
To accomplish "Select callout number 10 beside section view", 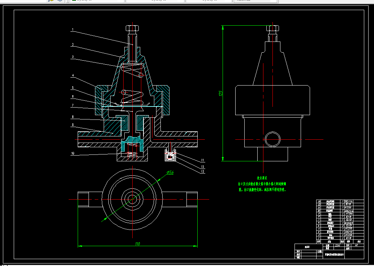I will pos(73,153).
